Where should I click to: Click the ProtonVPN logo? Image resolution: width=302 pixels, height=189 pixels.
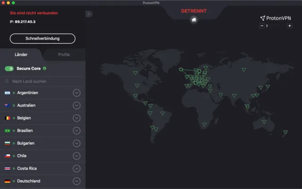(x=276, y=18)
